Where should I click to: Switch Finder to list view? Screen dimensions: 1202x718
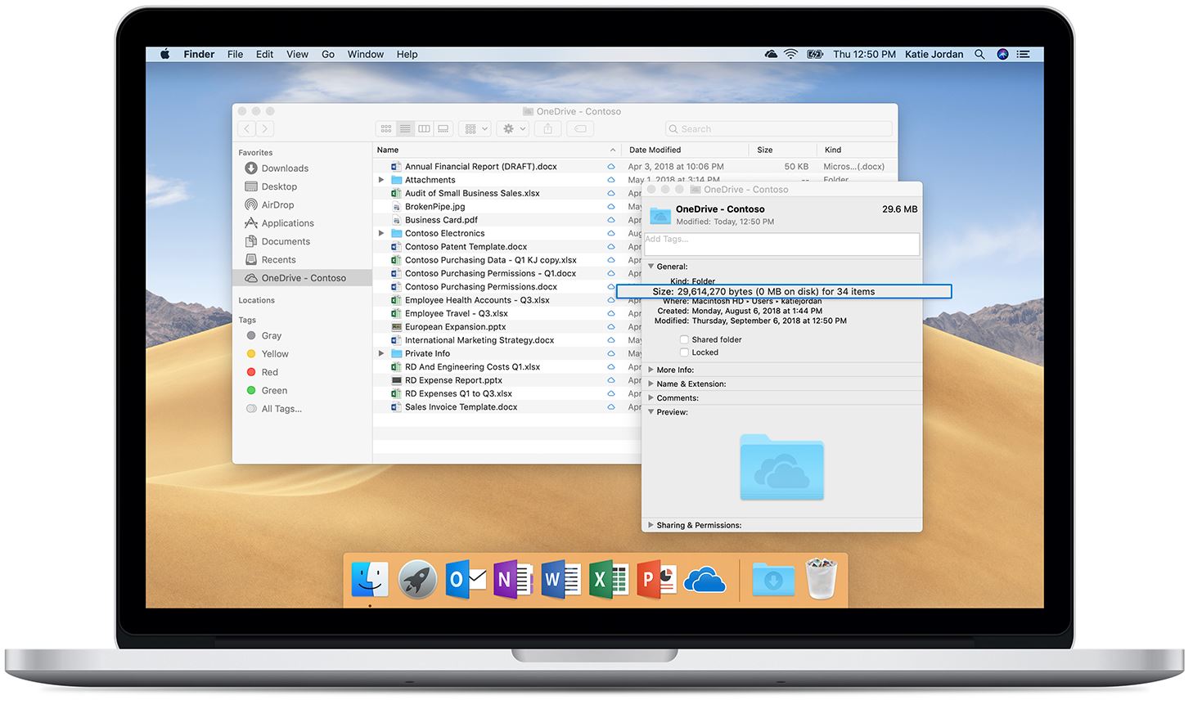[405, 128]
